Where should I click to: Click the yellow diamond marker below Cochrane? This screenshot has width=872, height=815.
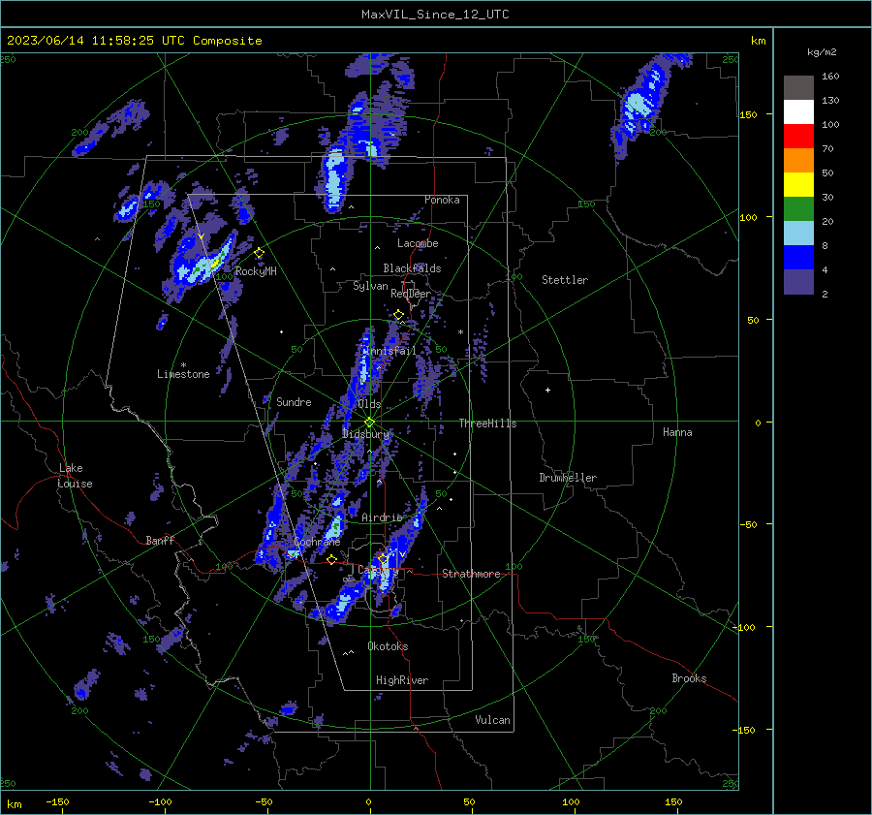coord(332,560)
